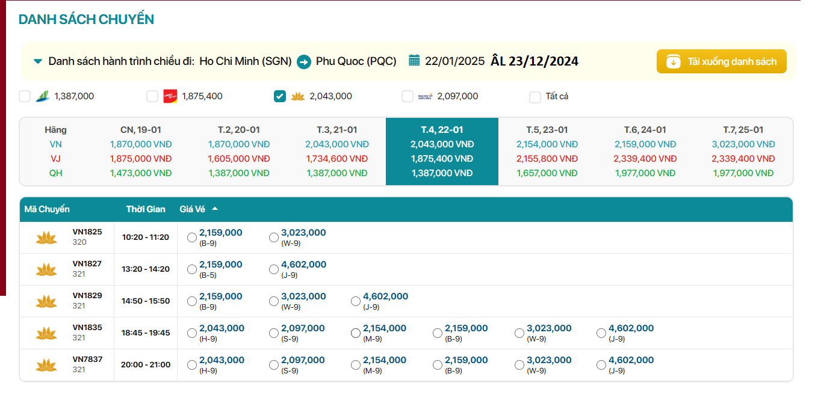818x395 pixels.
Task: Click 'Tải xuống danh sách' download button
Action: point(721,61)
